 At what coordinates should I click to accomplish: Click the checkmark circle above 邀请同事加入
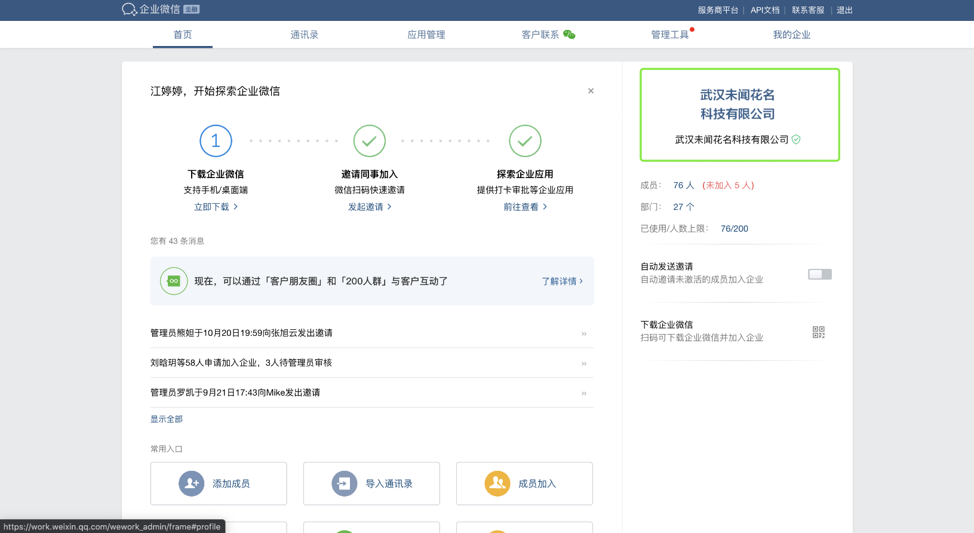click(370, 141)
